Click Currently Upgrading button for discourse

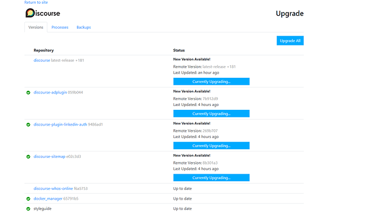click(x=211, y=81)
